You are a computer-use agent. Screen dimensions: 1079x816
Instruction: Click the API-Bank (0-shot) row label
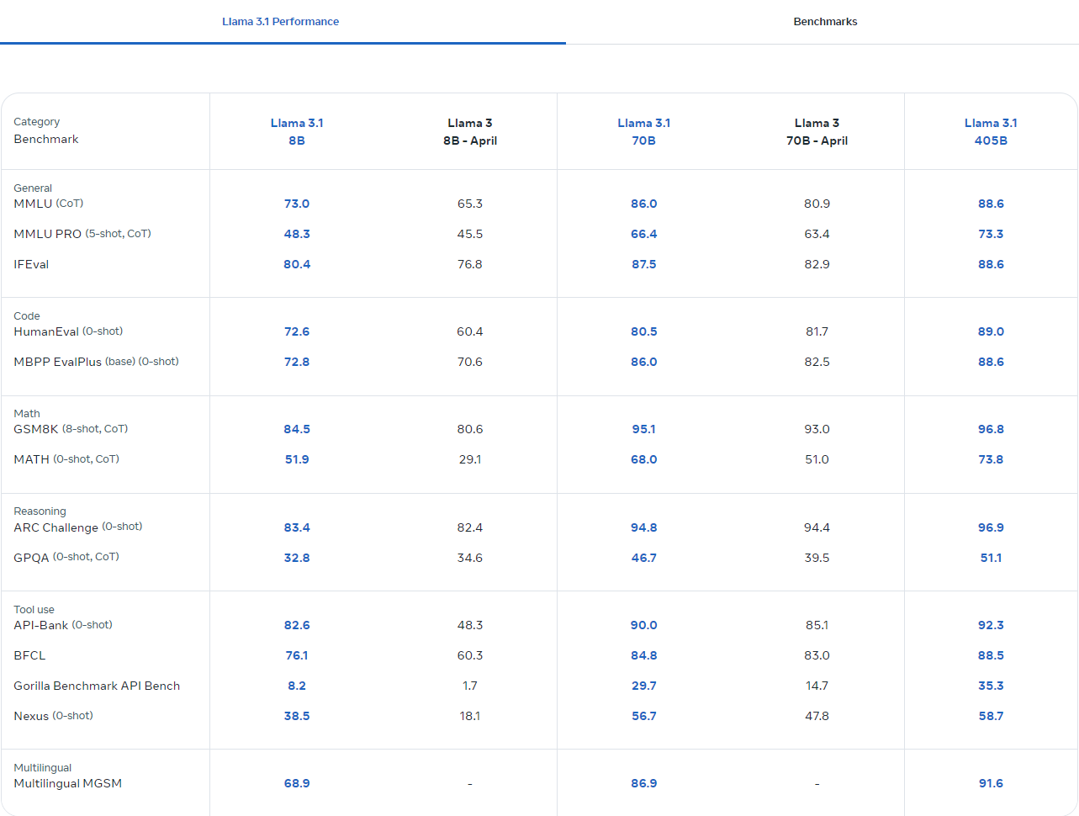click(63, 625)
